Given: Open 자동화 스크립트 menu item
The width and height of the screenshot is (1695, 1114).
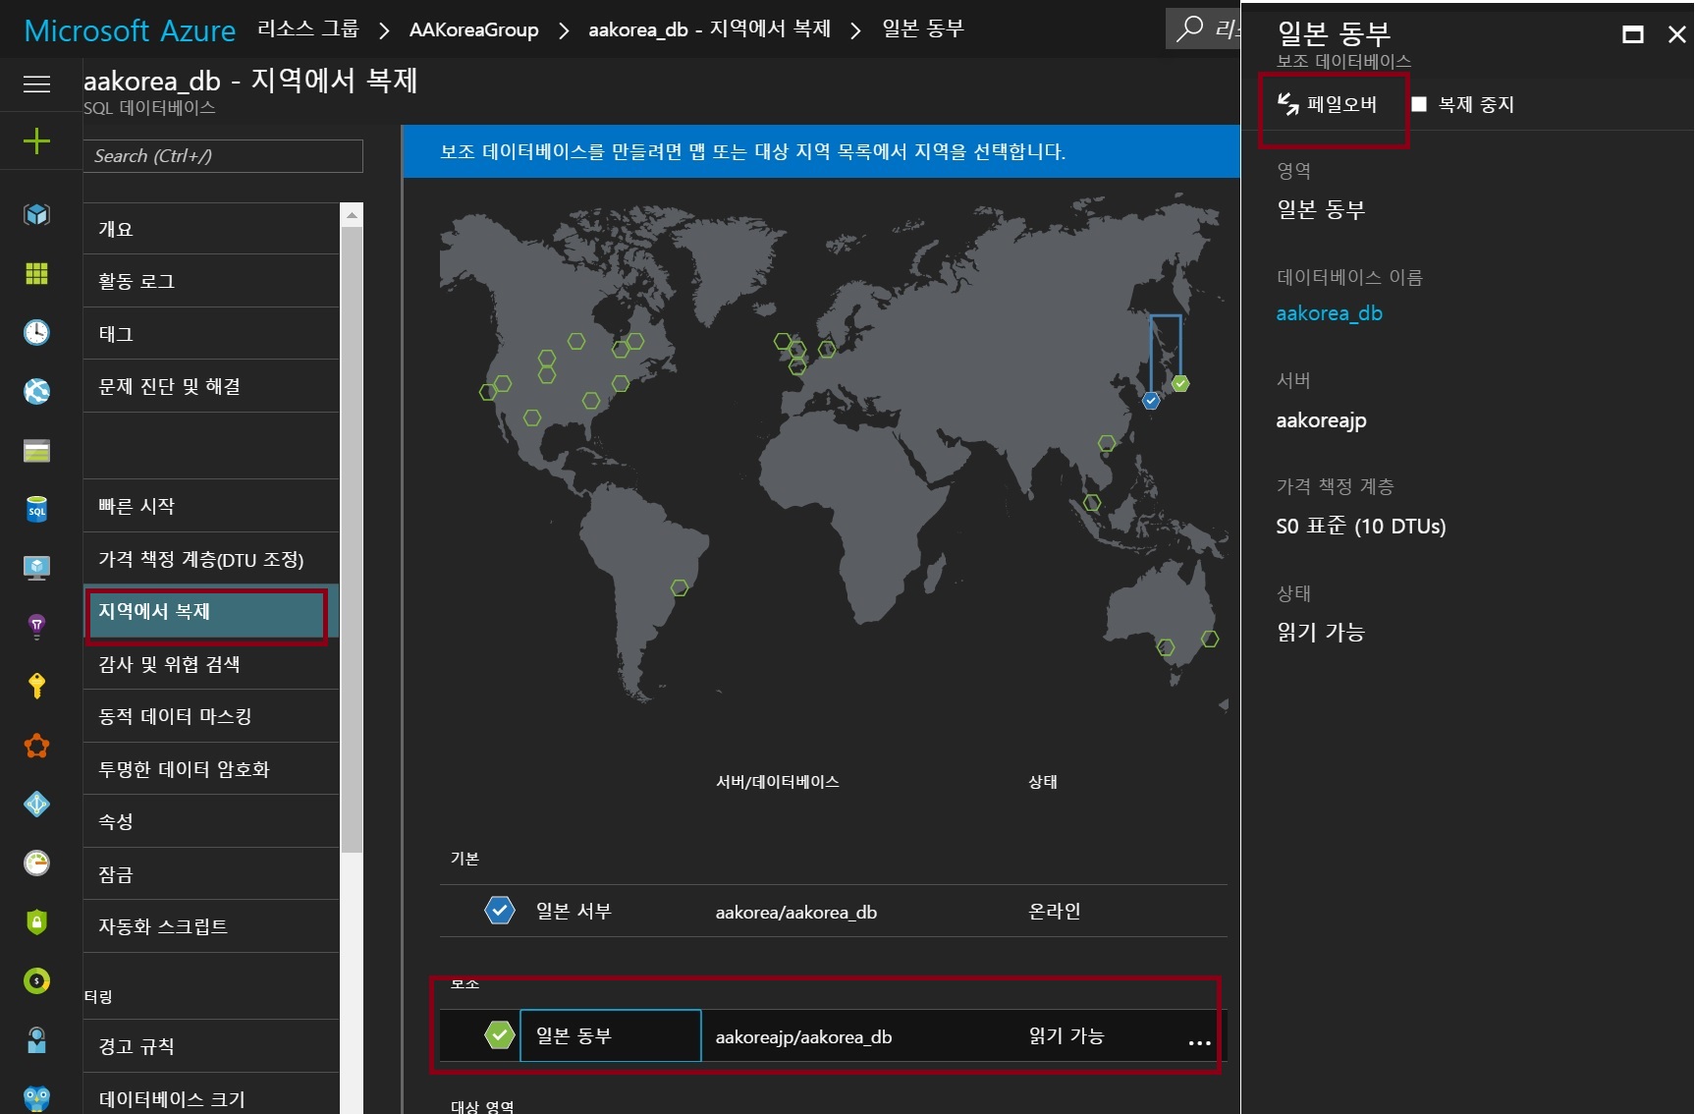Looking at the screenshot, I should [x=211, y=926].
